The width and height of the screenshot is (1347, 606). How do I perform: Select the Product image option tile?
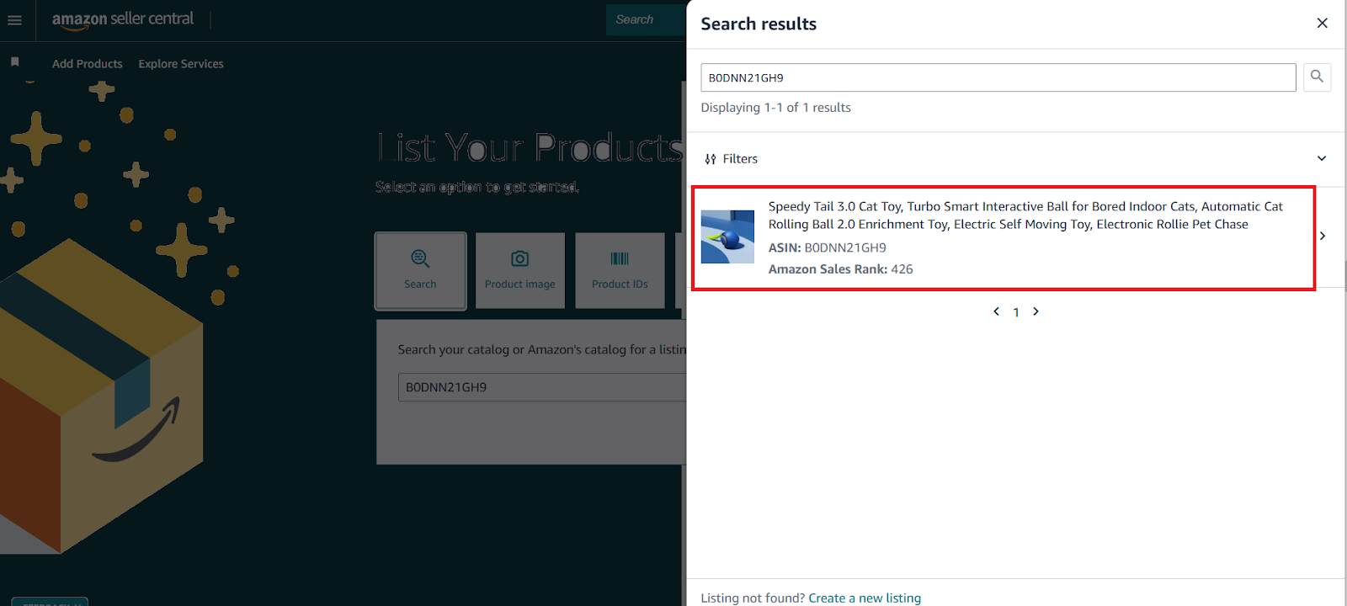click(x=520, y=271)
